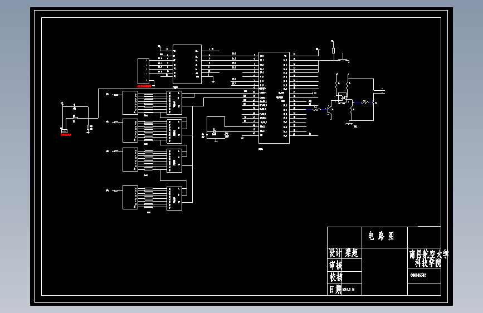483x313 pixels.
Task: Select the push-button switch symbol at top right
Action: click(x=343, y=58)
